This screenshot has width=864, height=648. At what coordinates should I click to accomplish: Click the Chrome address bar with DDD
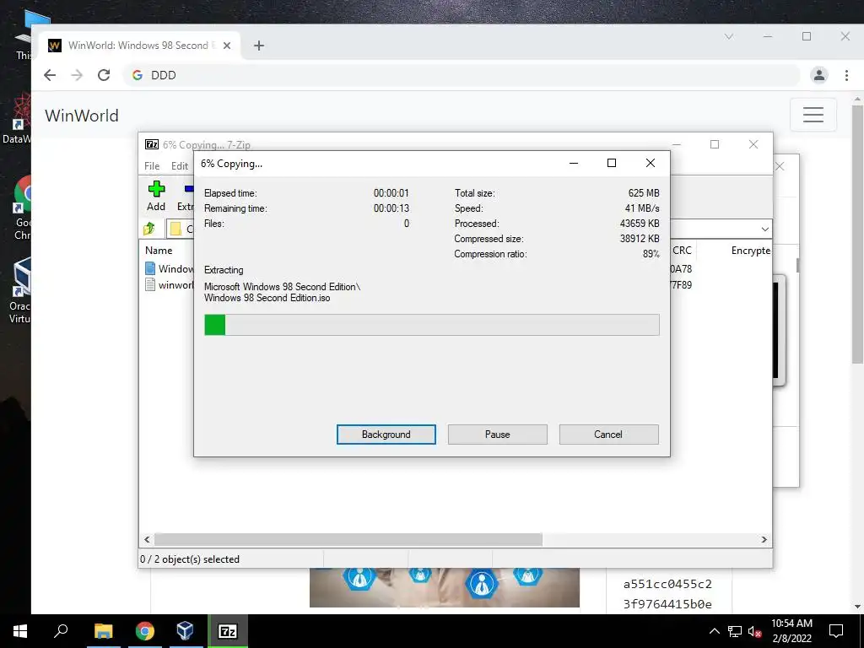click(462, 75)
